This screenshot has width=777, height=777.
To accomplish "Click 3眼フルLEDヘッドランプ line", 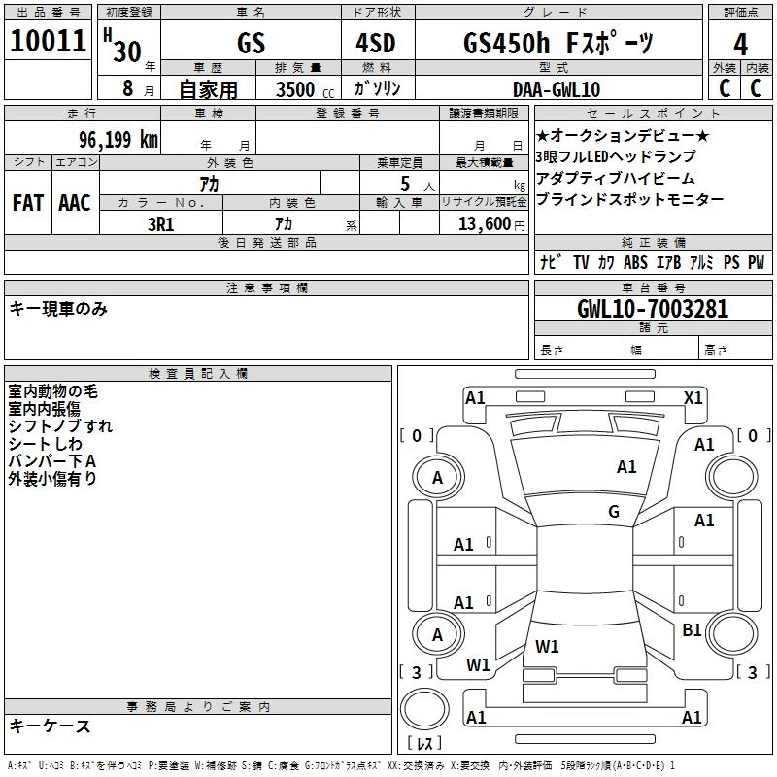I will 616,157.
